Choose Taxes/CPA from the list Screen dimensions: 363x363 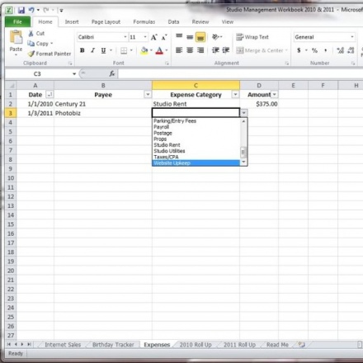[x=196, y=157]
